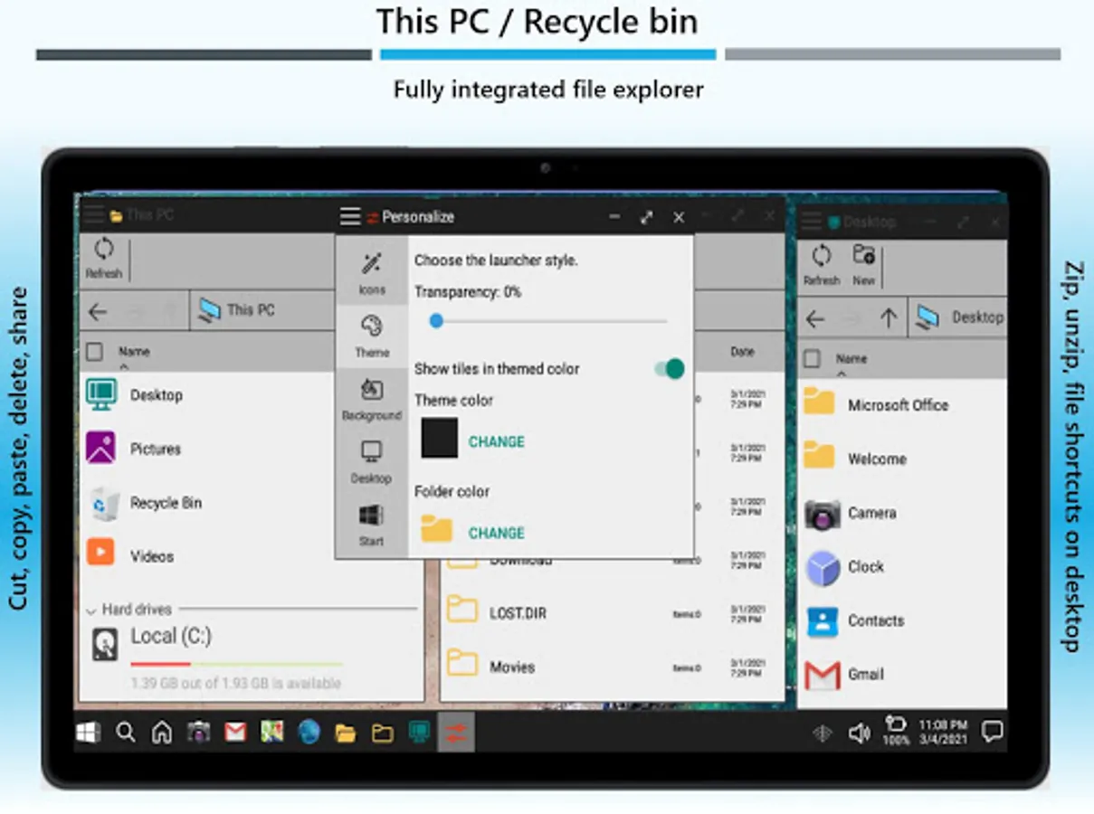Open globe browser icon on taskbar
1094x814 pixels.
(x=309, y=732)
